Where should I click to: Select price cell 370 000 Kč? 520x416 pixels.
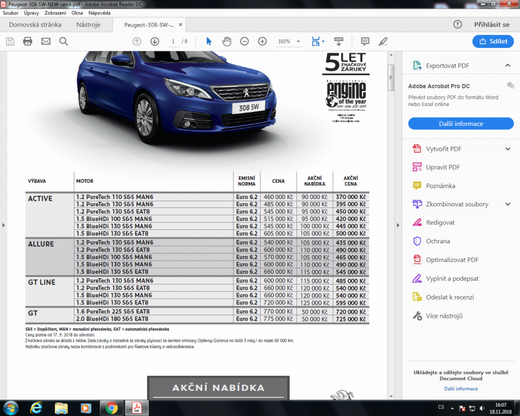point(350,197)
